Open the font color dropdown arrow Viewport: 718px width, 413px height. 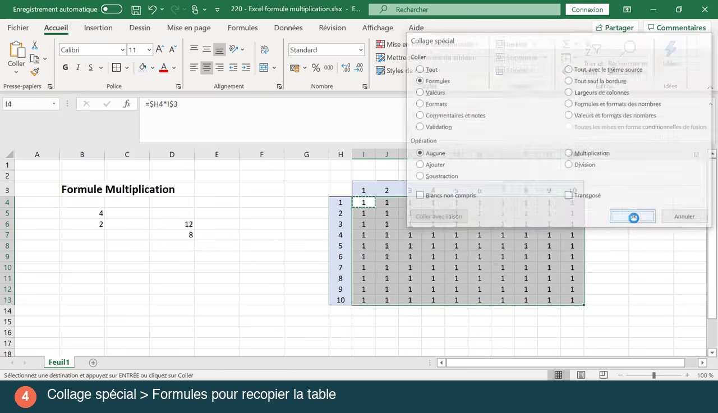pyautogui.click(x=174, y=68)
